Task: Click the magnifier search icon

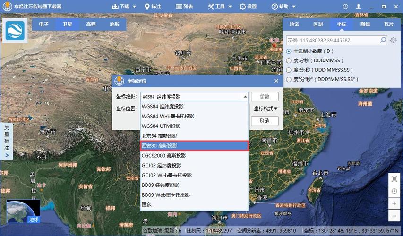Action: coord(383,40)
